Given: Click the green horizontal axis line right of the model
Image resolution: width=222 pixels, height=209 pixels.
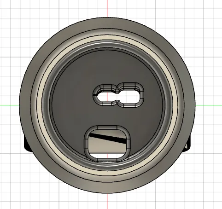Looking at the screenshot, I should tap(209, 105).
